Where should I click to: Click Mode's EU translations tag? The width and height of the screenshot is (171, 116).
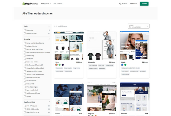click(131, 68)
